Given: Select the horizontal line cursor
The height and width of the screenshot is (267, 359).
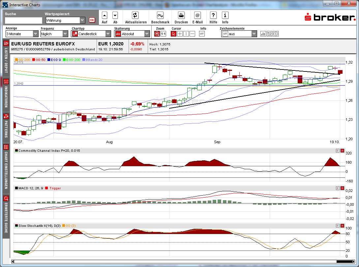Looking at the screenshot, I should point(192,34).
